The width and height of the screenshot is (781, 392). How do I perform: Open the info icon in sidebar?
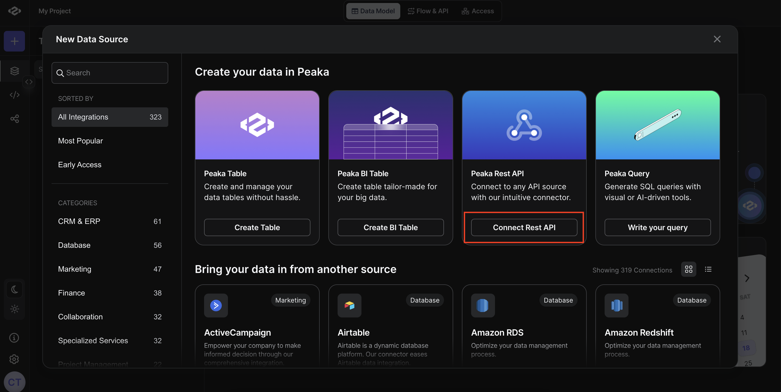[14, 338]
